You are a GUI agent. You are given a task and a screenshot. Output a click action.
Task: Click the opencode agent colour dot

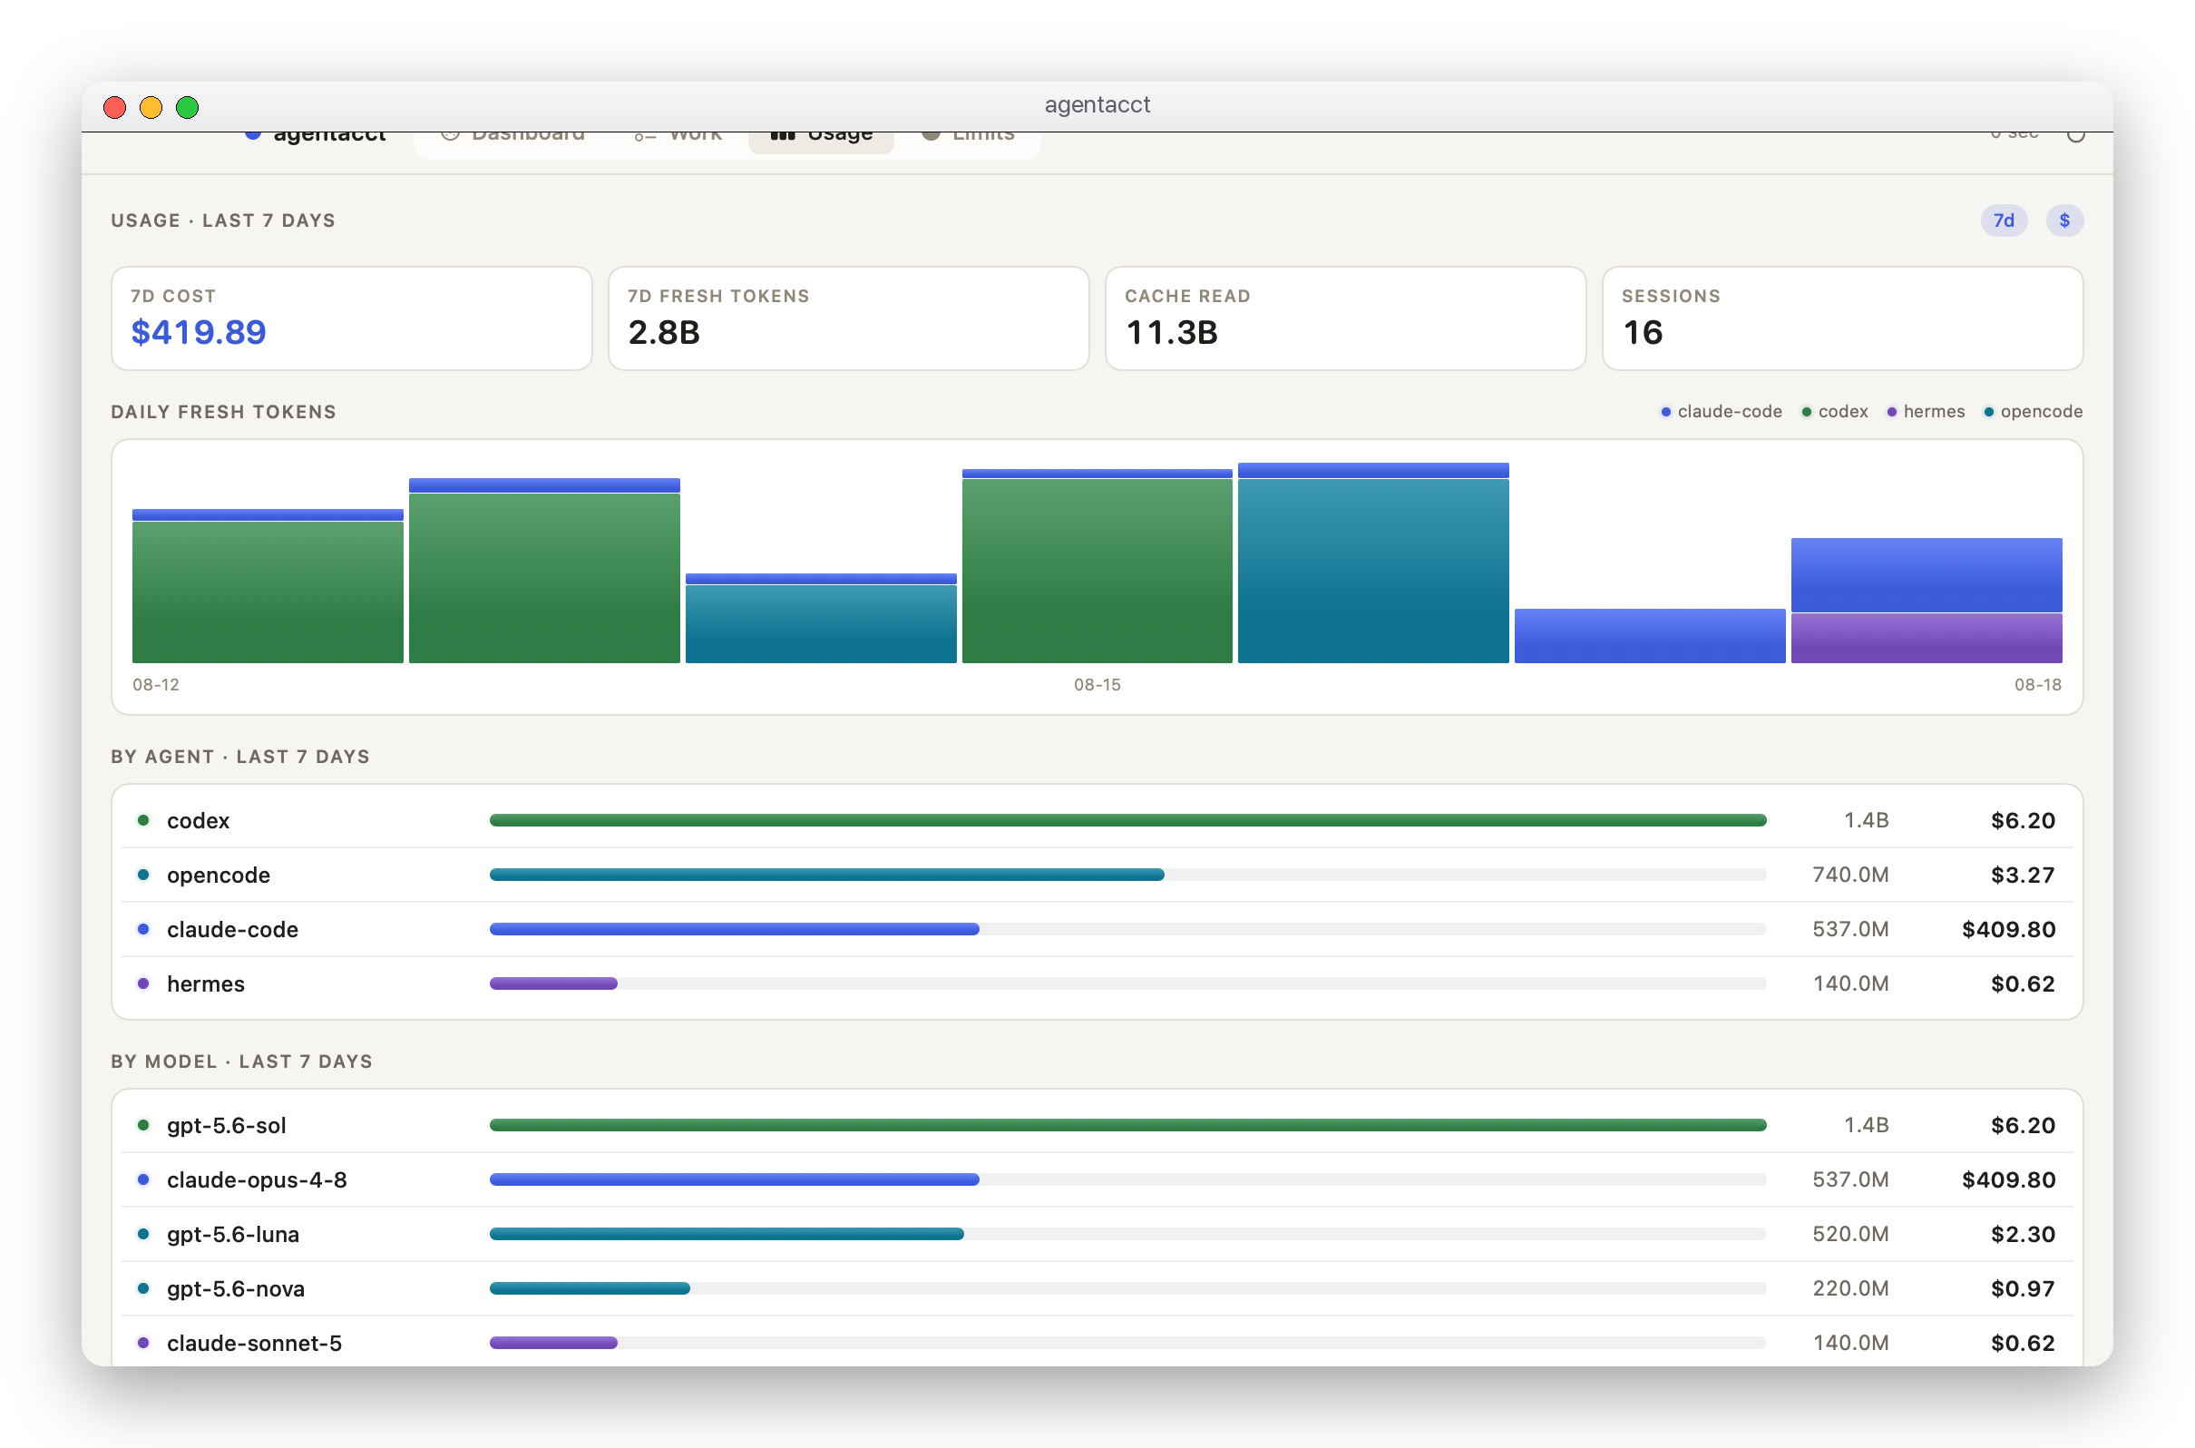pos(143,875)
